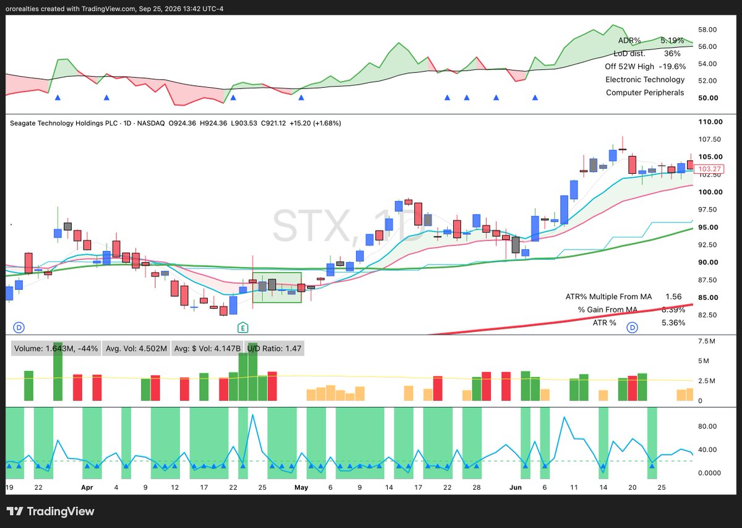
Task: Click the 40.00 label on the bottom oscillator axis
Action: (707, 450)
